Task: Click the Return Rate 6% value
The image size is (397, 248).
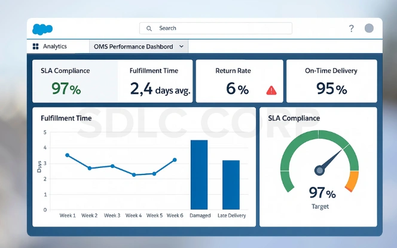Action: [237, 90]
